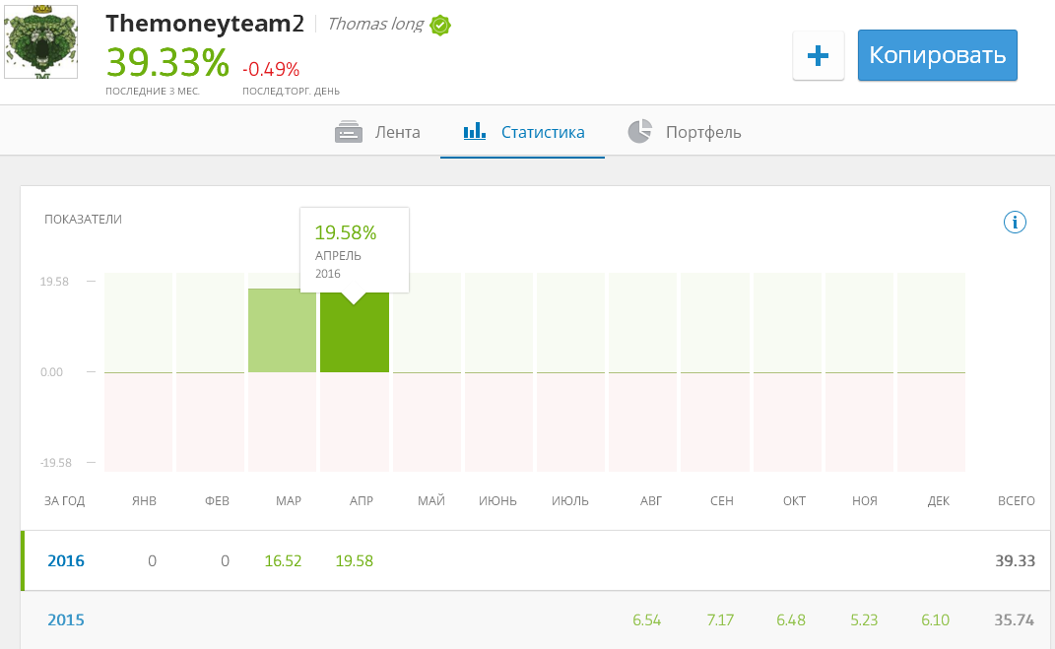Click the 16.52 March 2016 value
Screen dimensions: 1055x649
click(283, 561)
